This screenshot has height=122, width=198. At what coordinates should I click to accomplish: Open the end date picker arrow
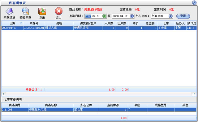point(132,16)
